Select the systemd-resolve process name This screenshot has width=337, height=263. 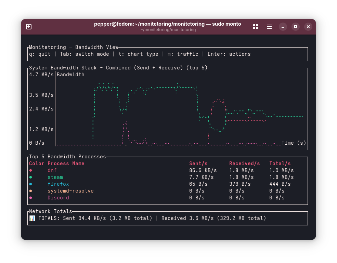point(71,191)
